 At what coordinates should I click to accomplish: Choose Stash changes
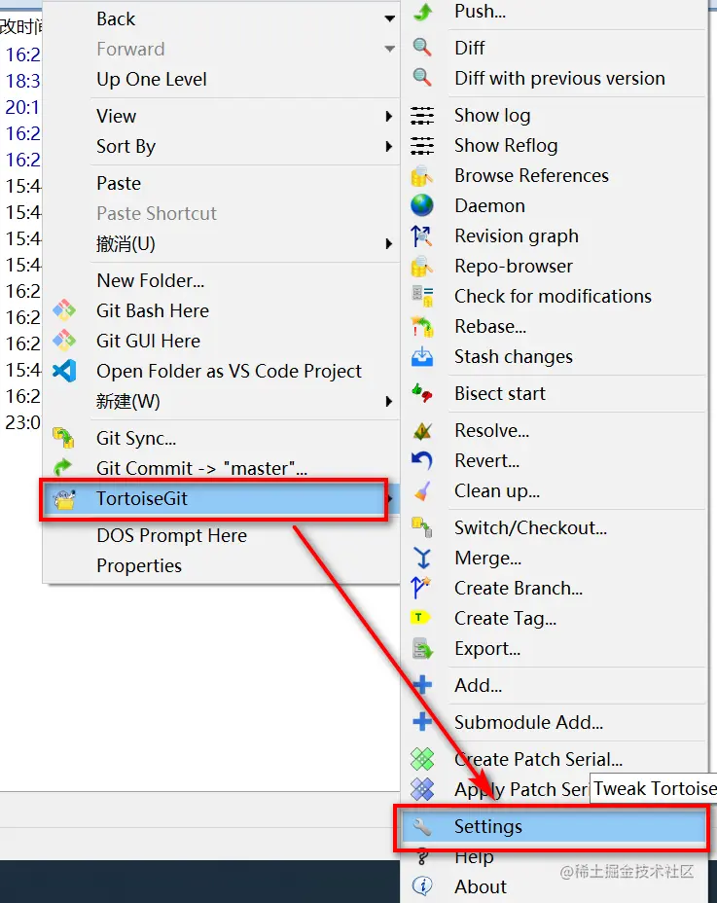514,356
